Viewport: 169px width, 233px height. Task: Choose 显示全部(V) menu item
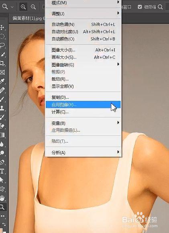click(x=83, y=86)
